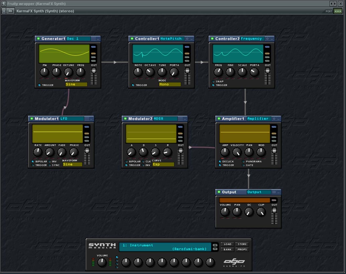Click the STORE button
Image resolution: width=346 pixels, height=274 pixels.
pyautogui.click(x=242, y=244)
